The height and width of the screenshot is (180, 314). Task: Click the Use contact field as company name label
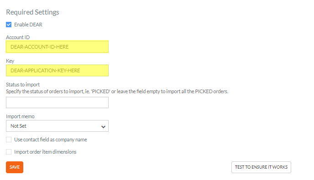[51, 140]
